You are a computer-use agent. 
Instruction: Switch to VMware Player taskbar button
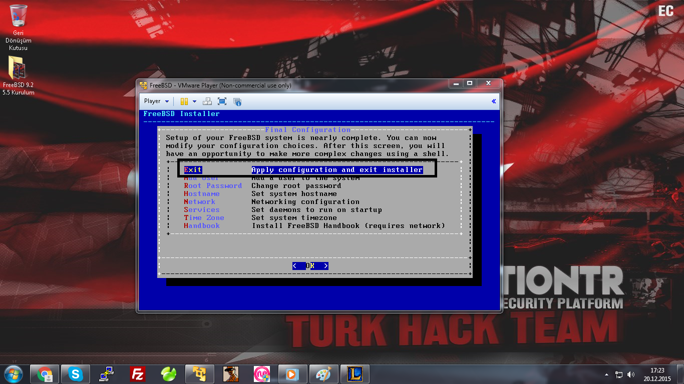(199, 374)
